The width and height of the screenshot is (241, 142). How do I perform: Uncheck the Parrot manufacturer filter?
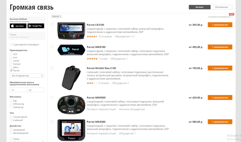pos(11,70)
